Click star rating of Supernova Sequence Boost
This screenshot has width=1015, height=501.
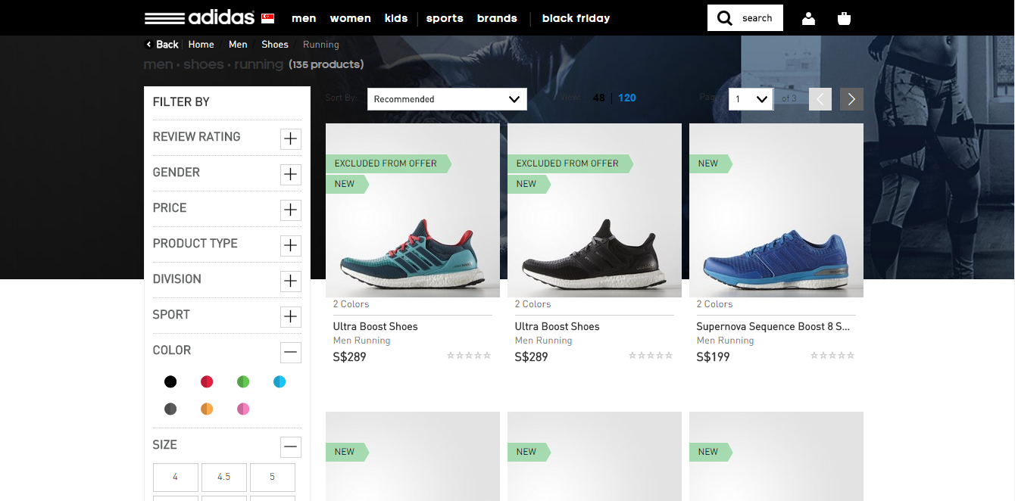(832, 356)
